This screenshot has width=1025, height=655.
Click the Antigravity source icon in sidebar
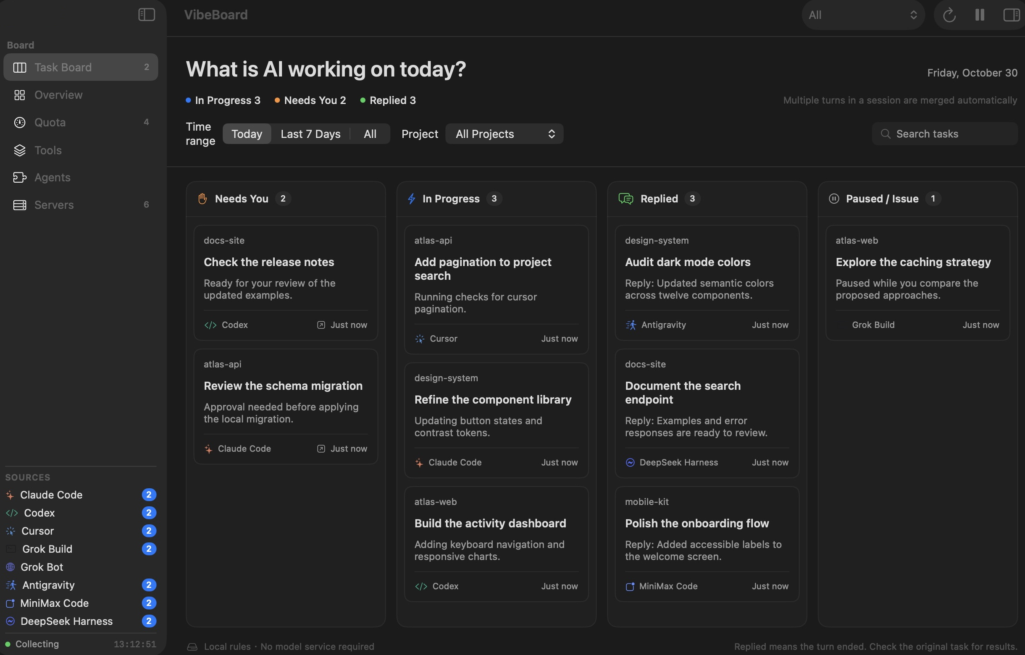[11, 585]
